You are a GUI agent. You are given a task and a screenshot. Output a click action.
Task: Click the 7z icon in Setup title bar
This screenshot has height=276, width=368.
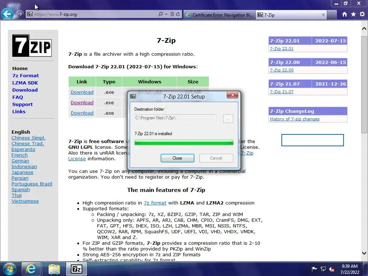tap(133, 96)
